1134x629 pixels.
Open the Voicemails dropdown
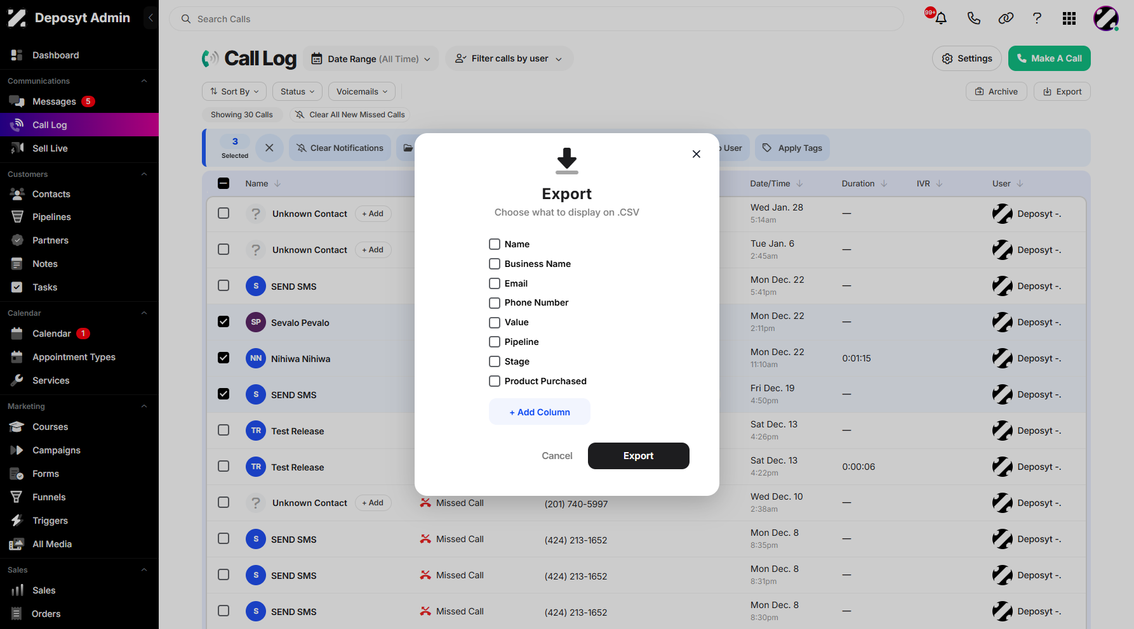point(362,92)
